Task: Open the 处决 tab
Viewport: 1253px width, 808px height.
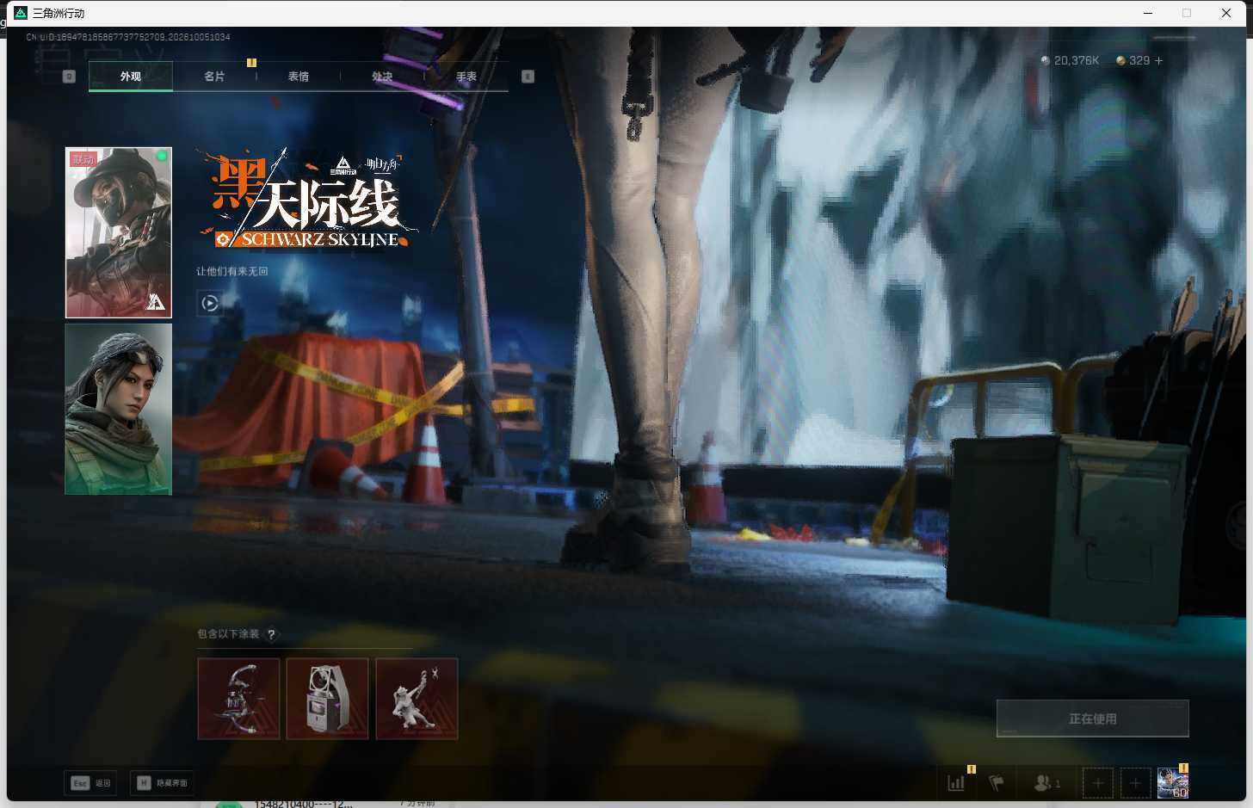Action: click(382, 77)
